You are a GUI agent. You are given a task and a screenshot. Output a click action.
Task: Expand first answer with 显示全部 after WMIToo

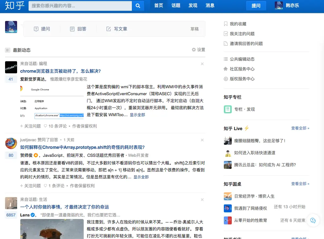click(137, 115)
